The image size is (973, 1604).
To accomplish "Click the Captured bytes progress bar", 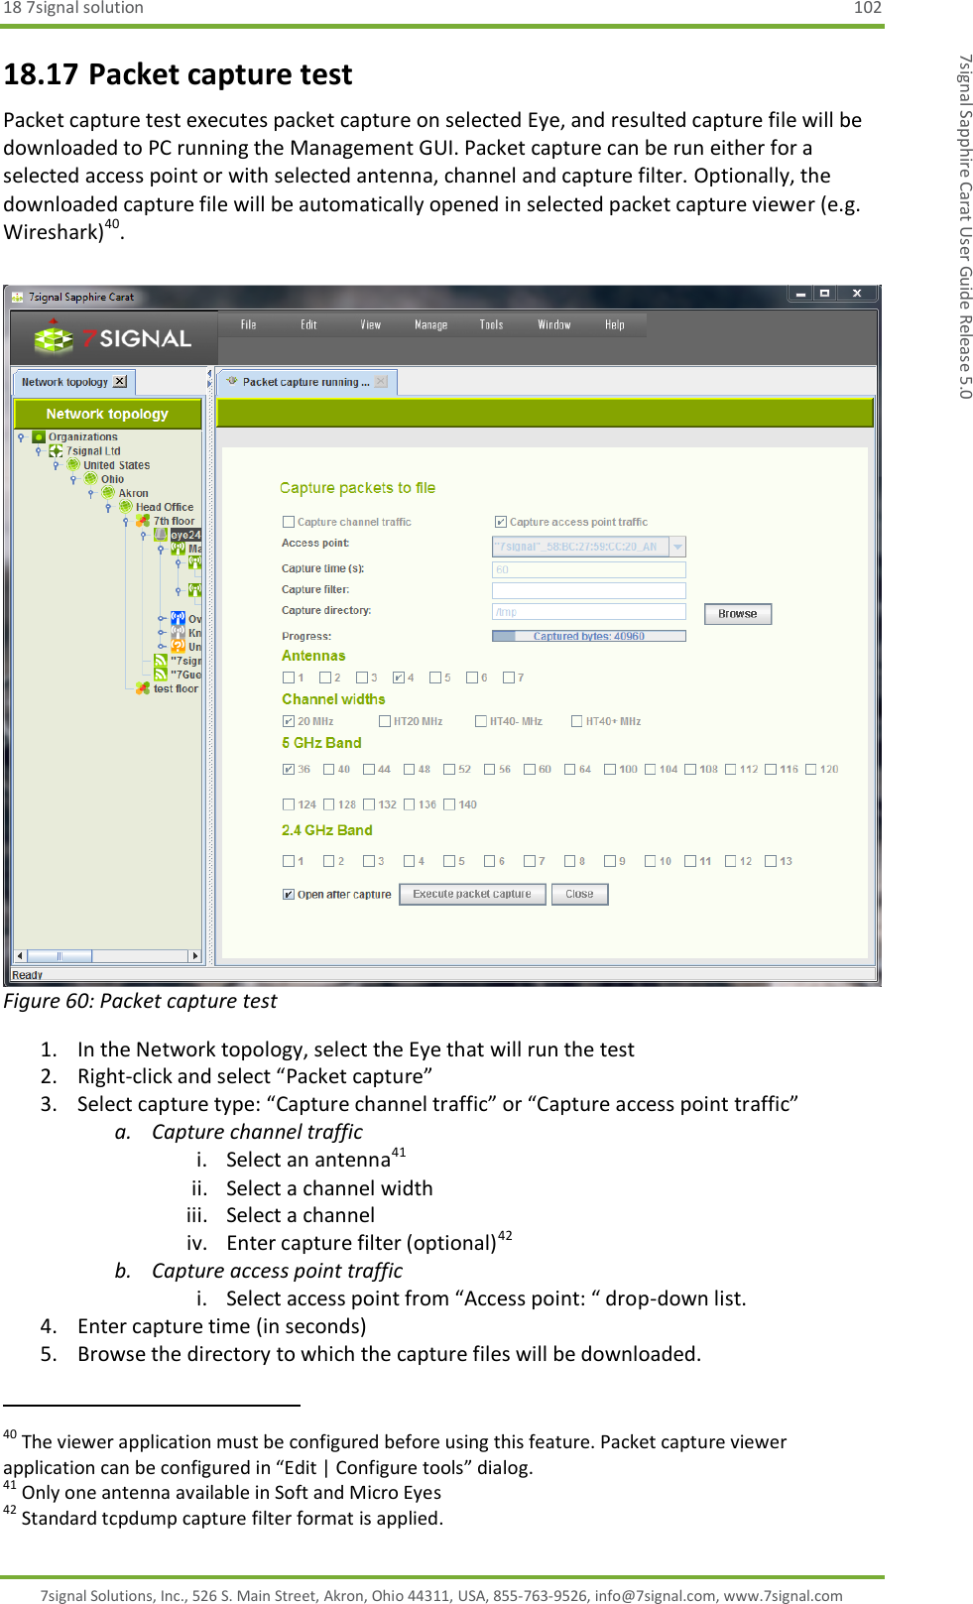I will pos(589,636).
